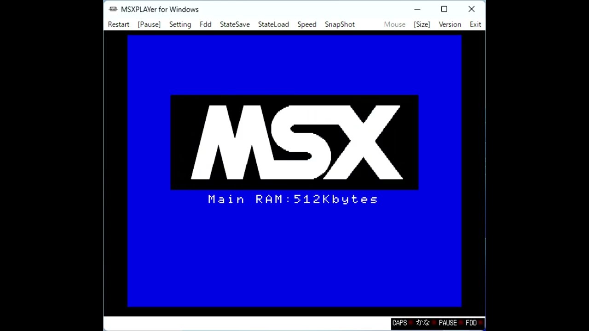Select Exit in the menu bar

[475, 24]
